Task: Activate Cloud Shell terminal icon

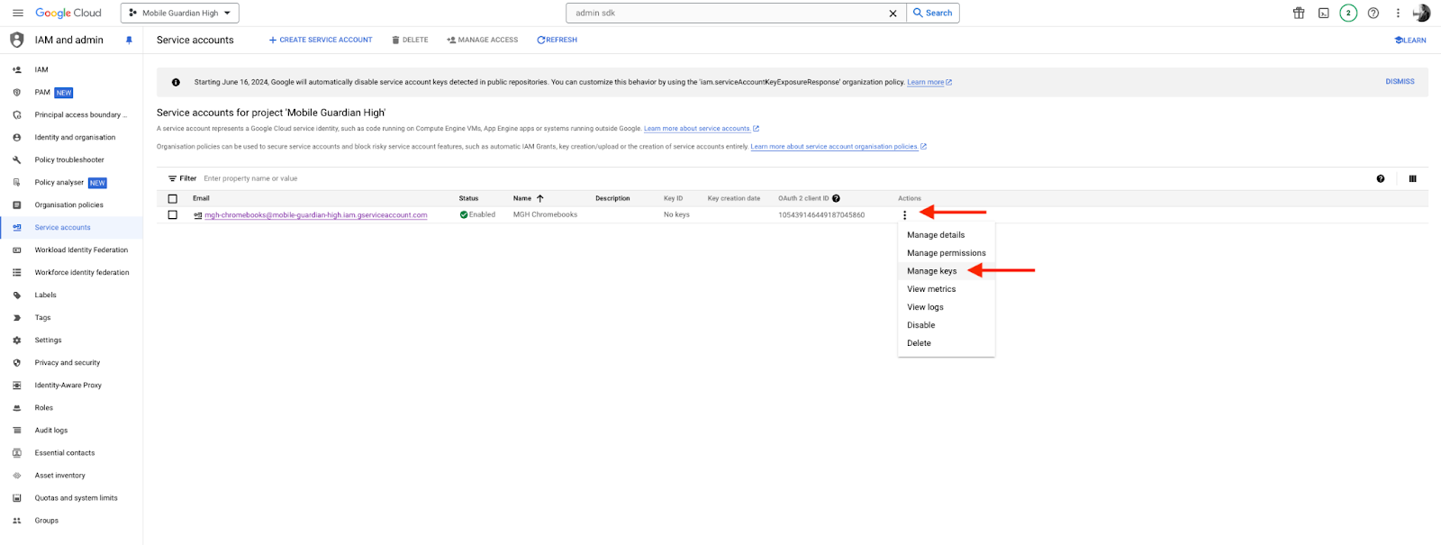Action: [x=1323, y=14]
